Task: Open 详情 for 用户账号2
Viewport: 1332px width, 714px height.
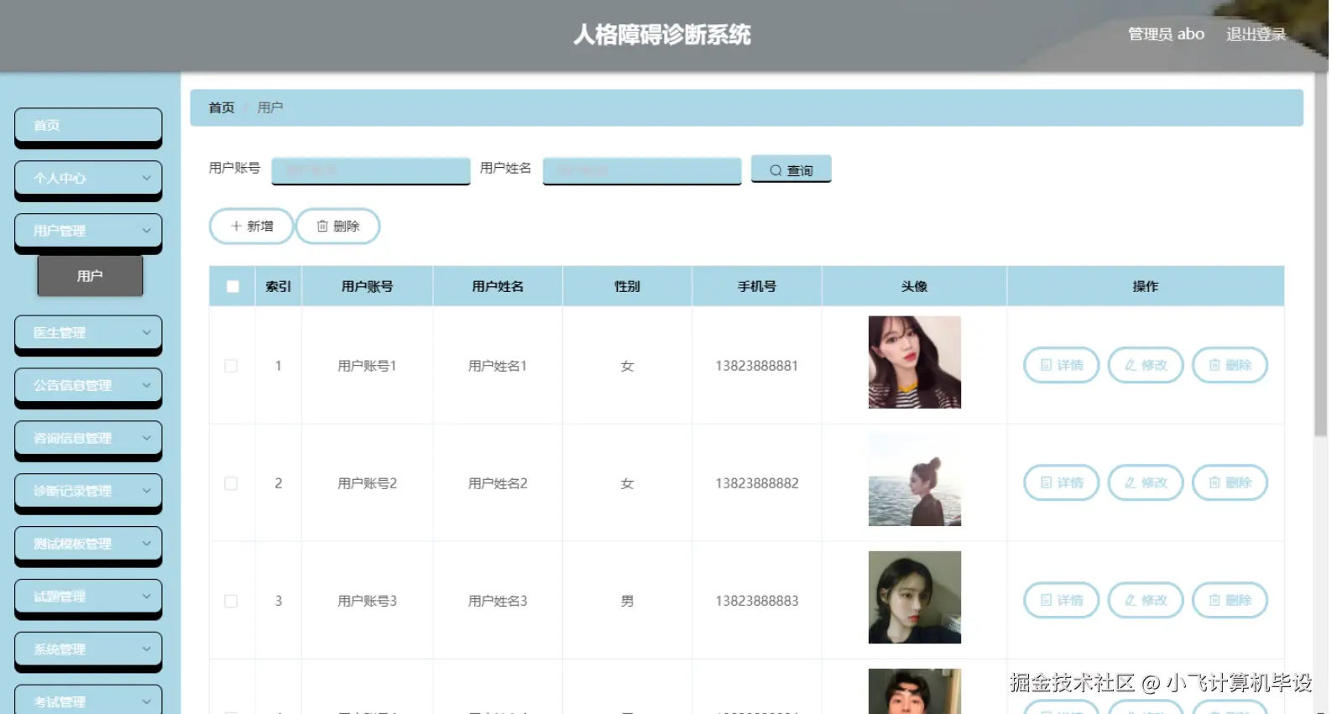Action: (1061, 482)
